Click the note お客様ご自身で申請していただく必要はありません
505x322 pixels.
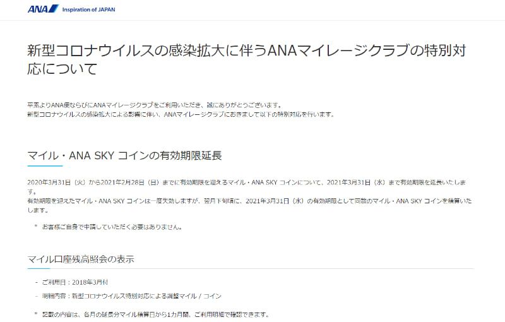(x=113, y=227)
